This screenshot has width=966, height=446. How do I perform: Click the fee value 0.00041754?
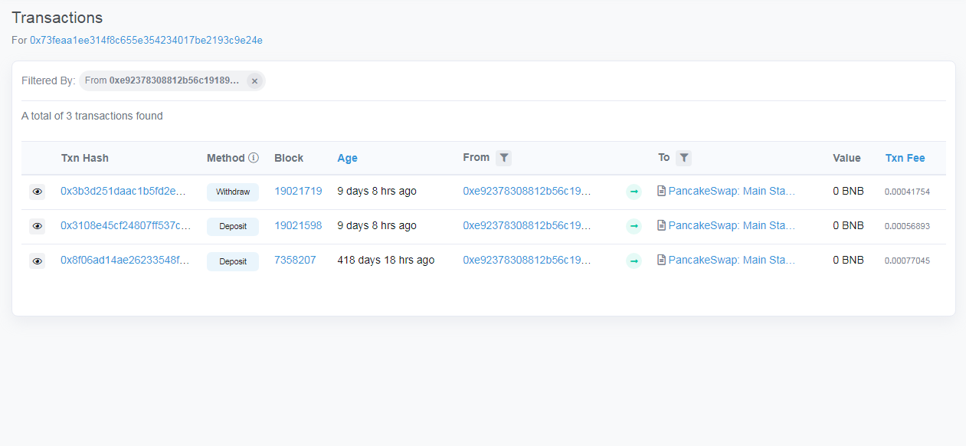coord(907,192)
